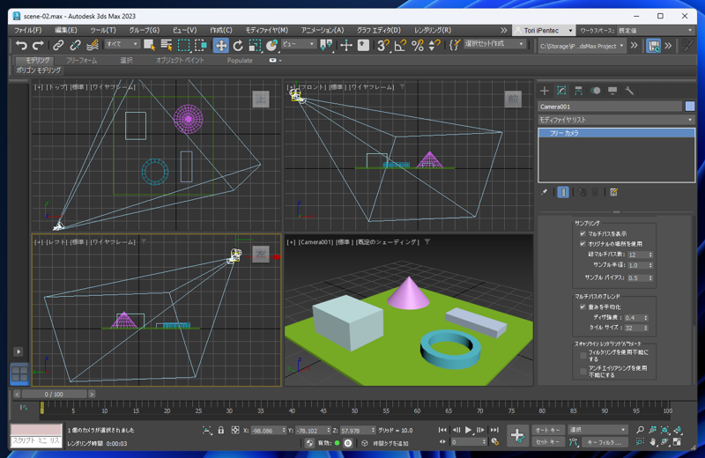The height and width of the screenshot is (458, 705).
Task: Activate the Select Object tool
Action: [149, 46]
